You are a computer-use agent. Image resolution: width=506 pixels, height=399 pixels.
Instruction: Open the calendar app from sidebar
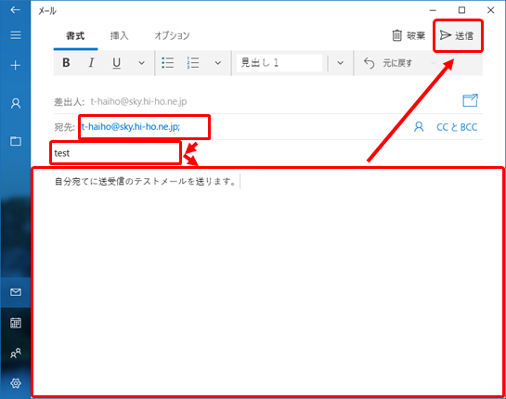click(x=16, y=323)
